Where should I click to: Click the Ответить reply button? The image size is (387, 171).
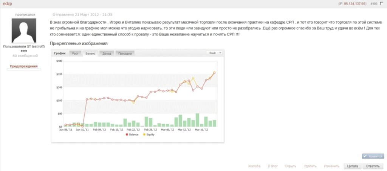click(x=373, y=166)
